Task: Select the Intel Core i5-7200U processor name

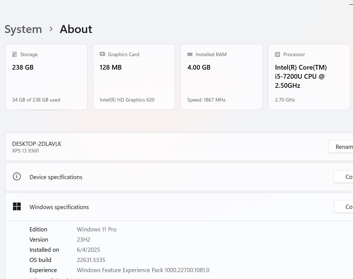Action: point(301,76)
